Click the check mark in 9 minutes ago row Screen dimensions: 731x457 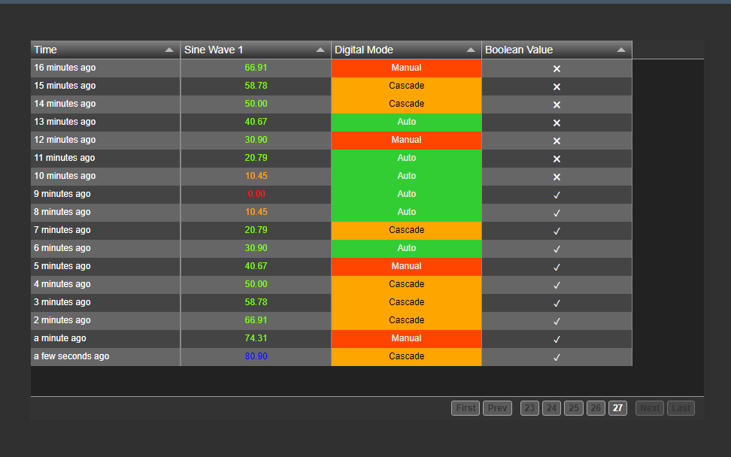[x=557, y=195]
